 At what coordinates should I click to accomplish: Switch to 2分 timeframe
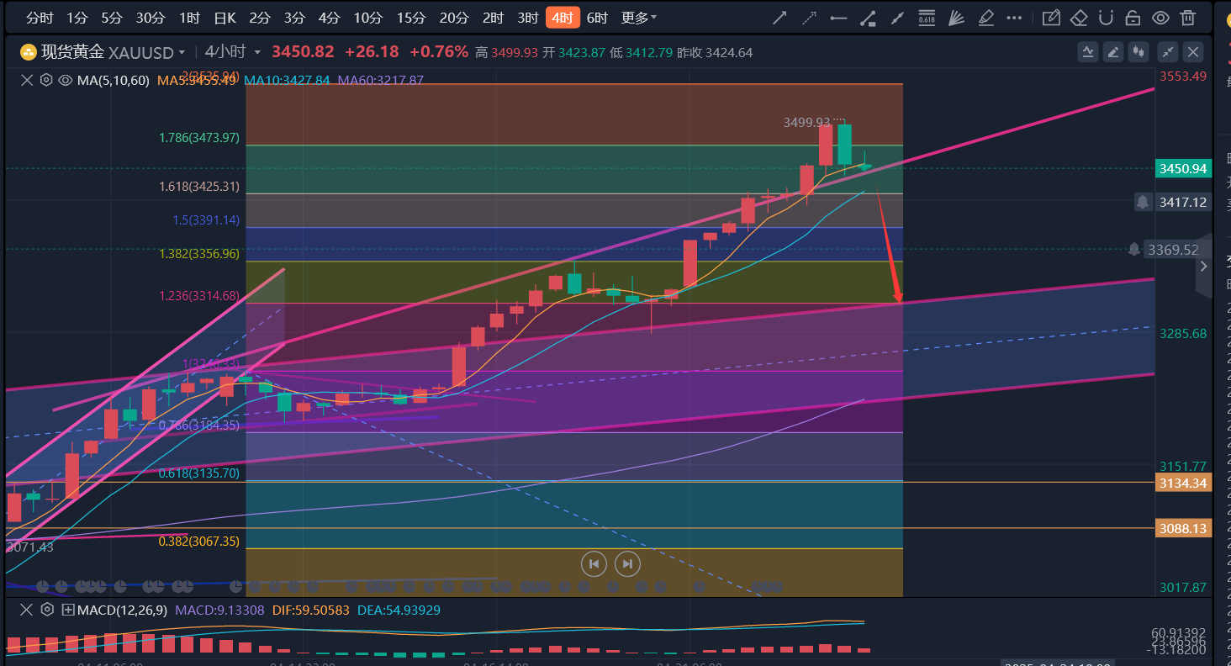pyautogui.click(x=260, y=18)
